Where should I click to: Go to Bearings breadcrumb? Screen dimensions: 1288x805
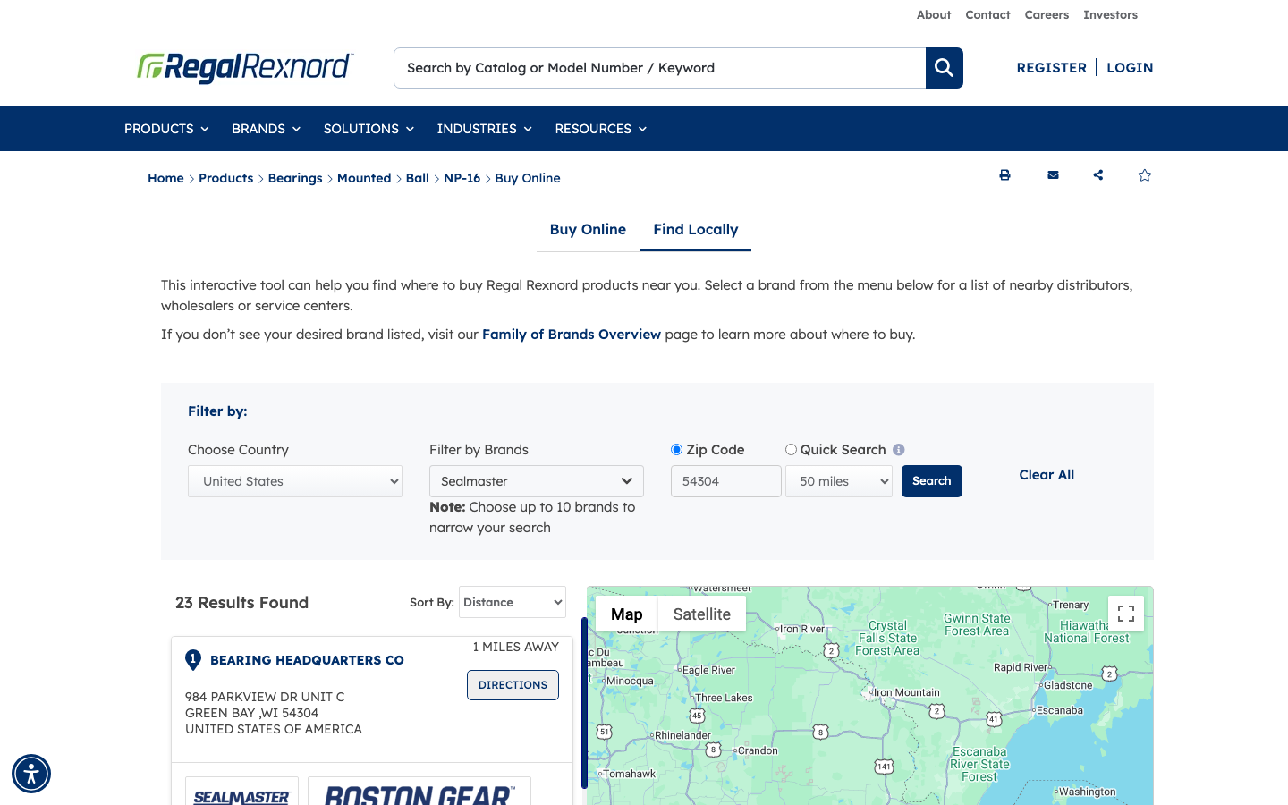295,178
